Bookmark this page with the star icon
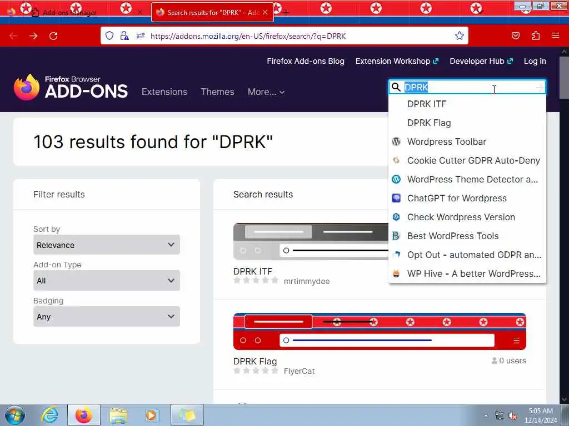This screenshot has height=426, width=569. 460,35
